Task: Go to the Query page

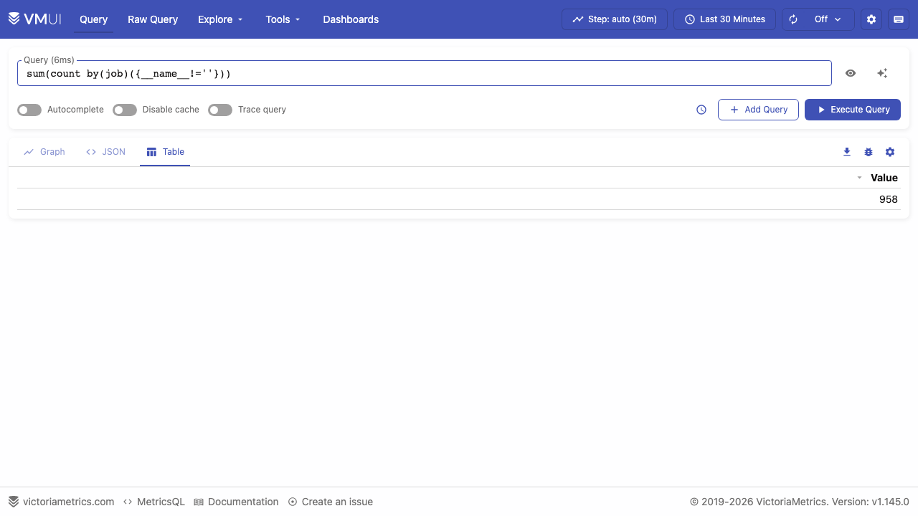Action: tap(93, 19)
